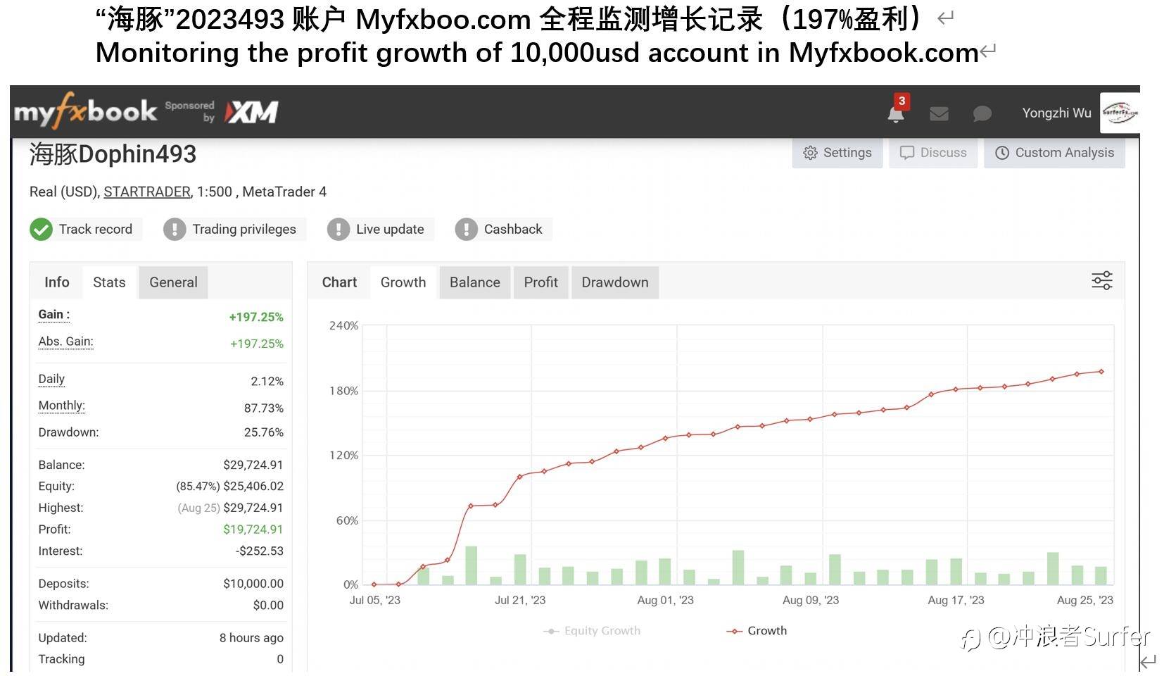Switch to the General tab
The image size is (1164, 676).
tap(173, 282)
